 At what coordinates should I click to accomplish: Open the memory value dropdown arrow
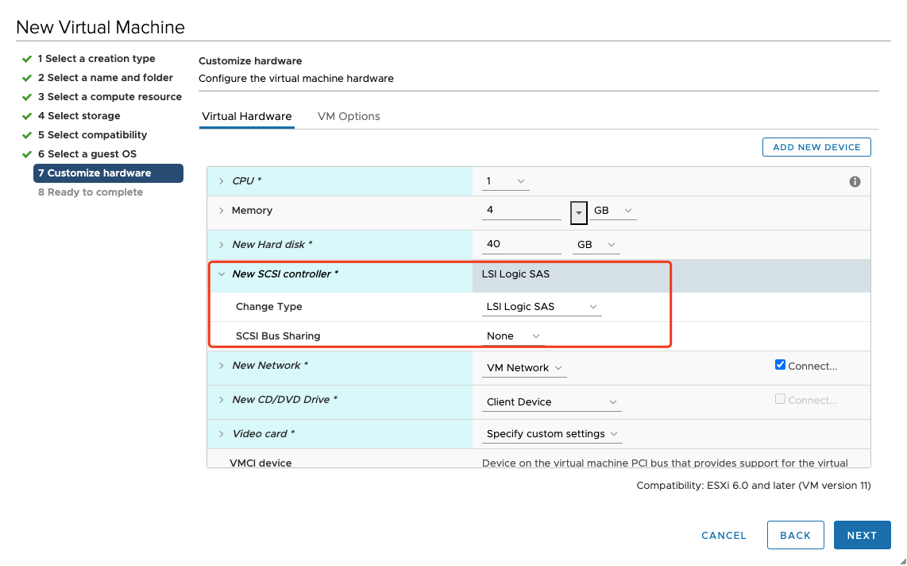coord(578,212)
